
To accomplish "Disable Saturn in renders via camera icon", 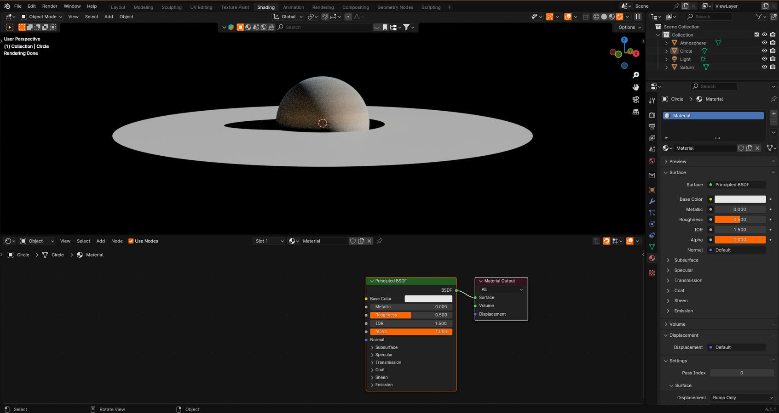I will pos(773,67).
